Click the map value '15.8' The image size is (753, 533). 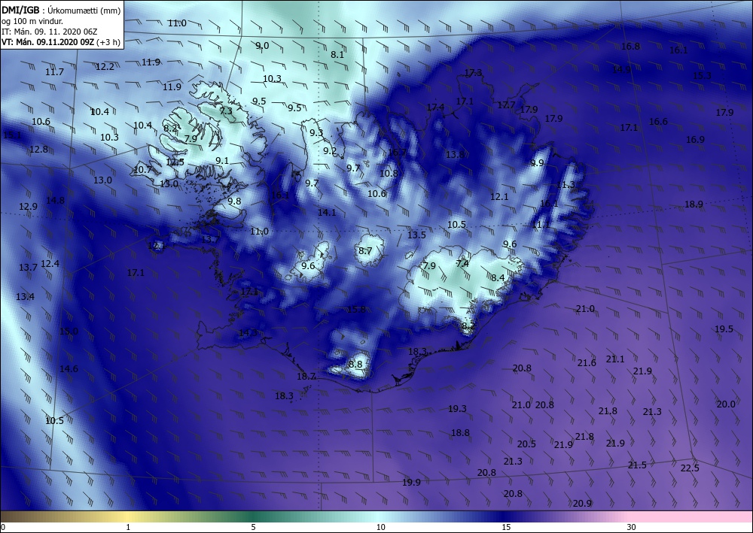(x=356, y=309)
